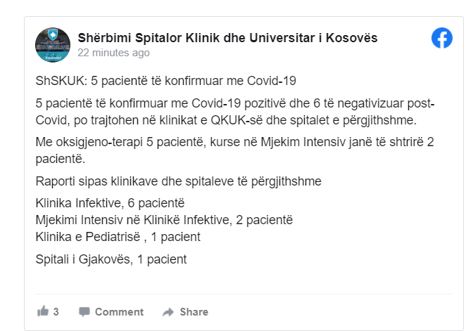
Task: Click the share arrow icon
Action: [168, 312]
